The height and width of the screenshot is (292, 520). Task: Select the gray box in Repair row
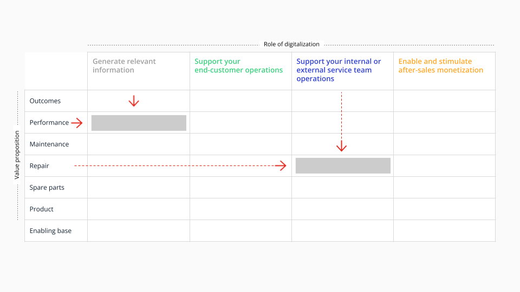[343, 165]
